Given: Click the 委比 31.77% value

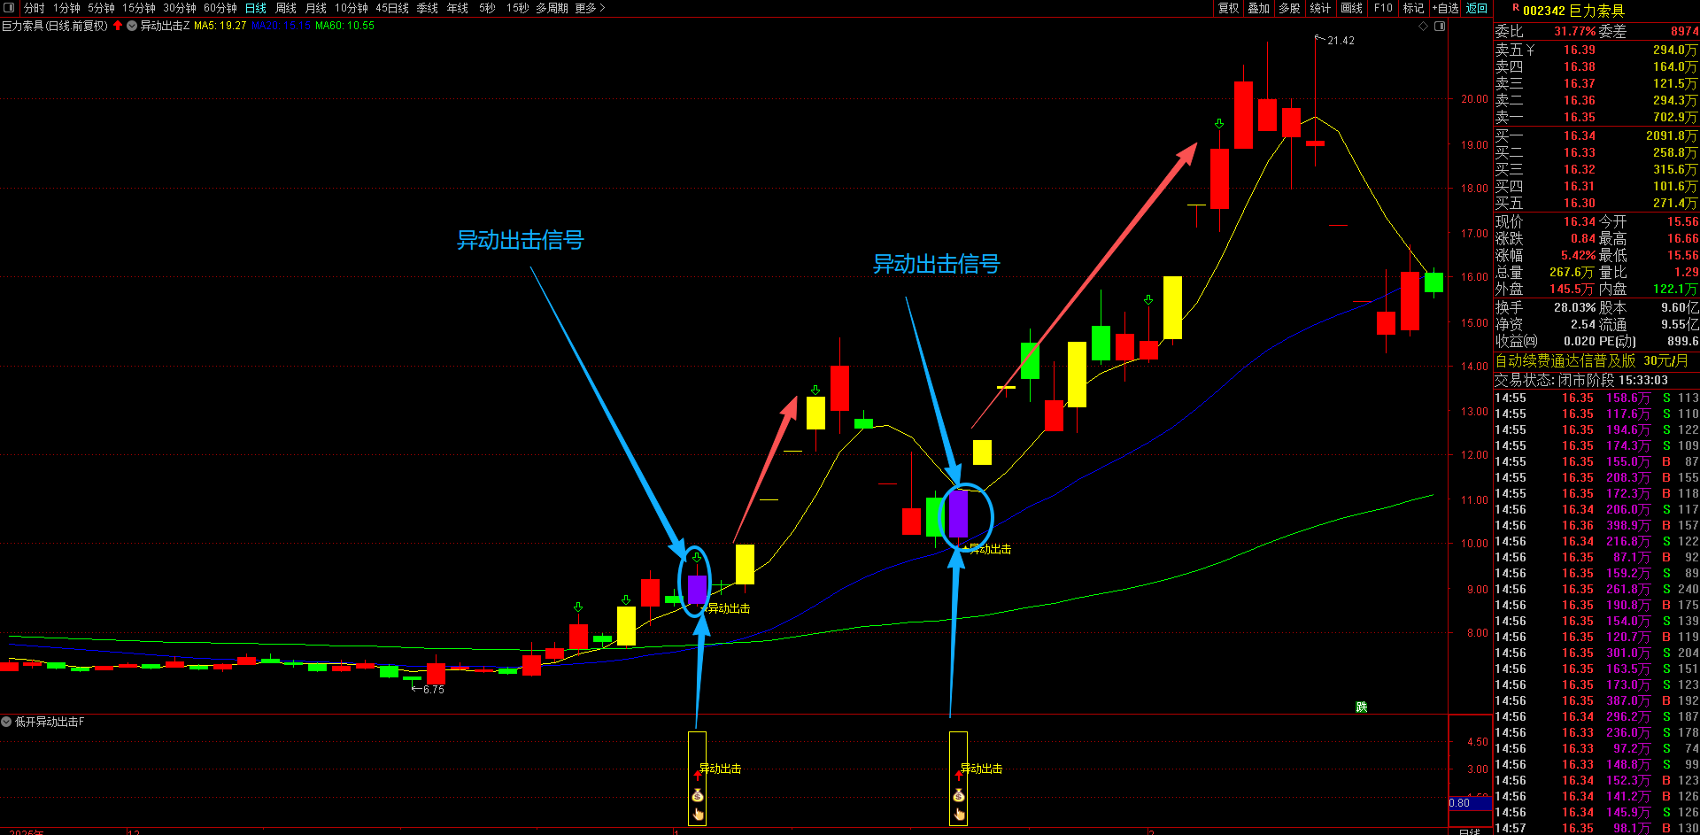Looking at the screenshot, I should (1575, 31).
